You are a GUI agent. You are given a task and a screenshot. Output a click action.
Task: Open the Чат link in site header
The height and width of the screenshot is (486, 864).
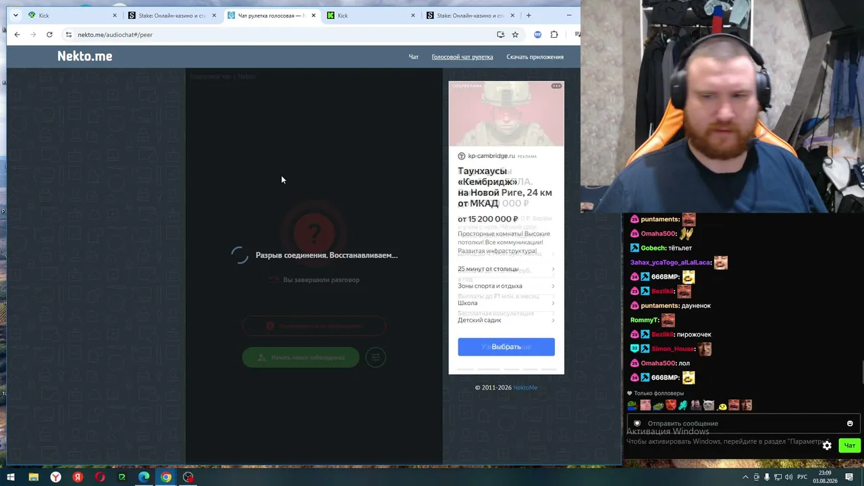pyautogui.click(x=414, y=57)
